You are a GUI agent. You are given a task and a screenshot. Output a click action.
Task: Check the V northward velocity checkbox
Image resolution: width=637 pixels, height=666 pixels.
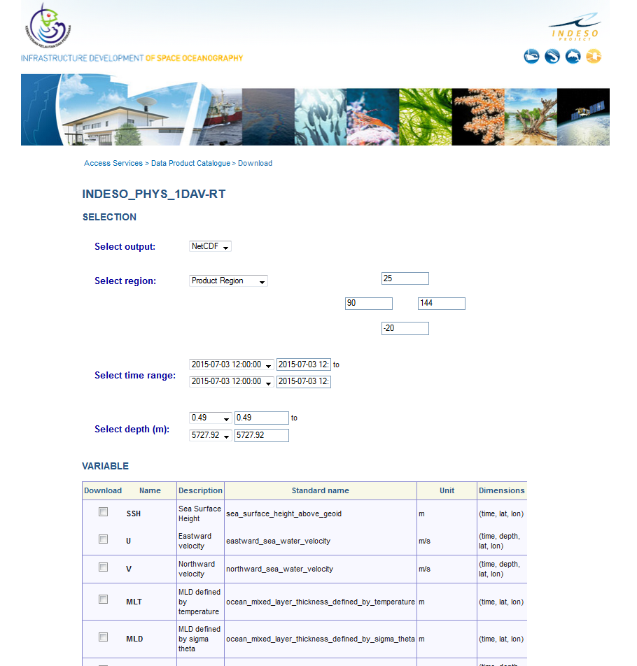(x=103, y=567)
